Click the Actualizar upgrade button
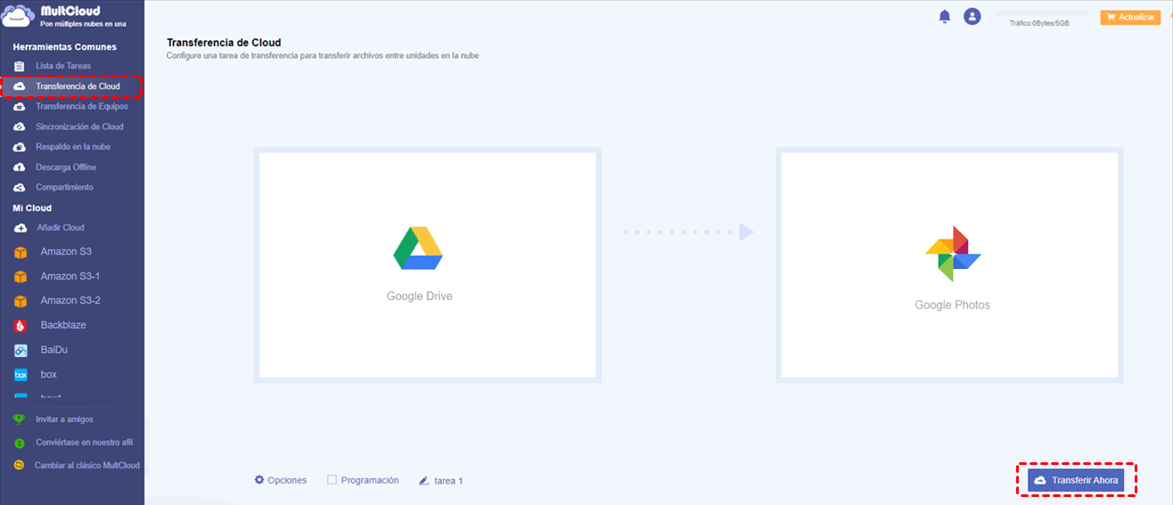Image resolution: width=1173 pixels, height=505 pixels. pyautogui.click(x=1130, y=17)
